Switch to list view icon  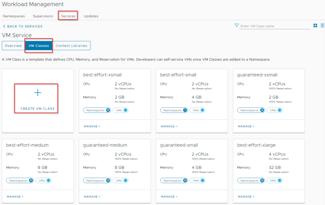(322, 25)
